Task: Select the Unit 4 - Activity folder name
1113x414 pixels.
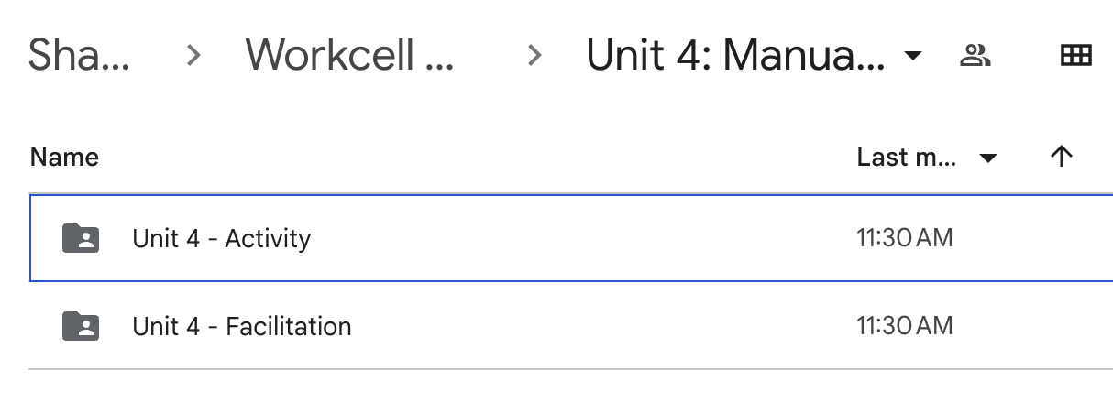Action: point(222,238)
